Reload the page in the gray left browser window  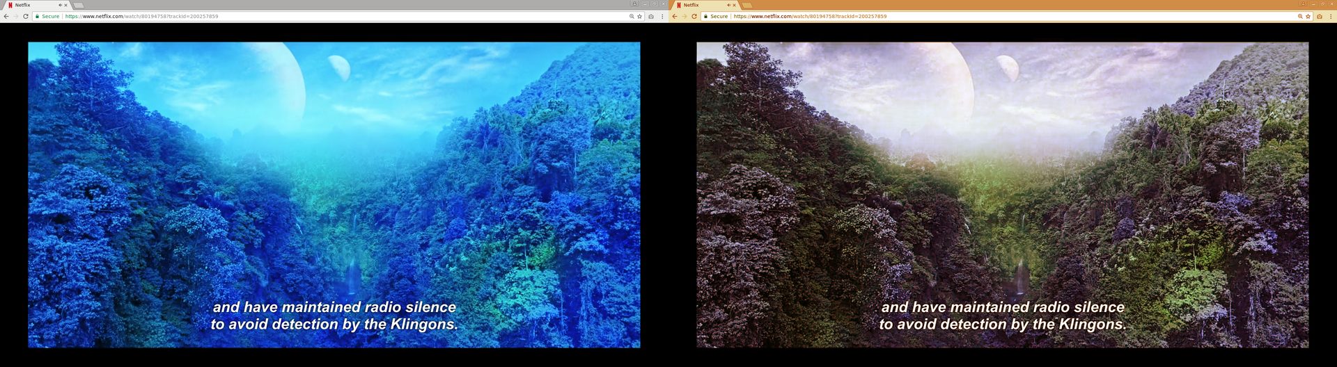[x=26, y=16]
